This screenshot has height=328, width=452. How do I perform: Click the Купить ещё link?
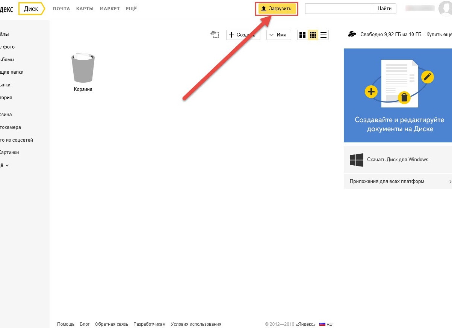point(439,34)
